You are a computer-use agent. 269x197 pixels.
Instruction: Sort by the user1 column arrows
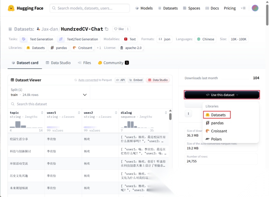(79, 113)
